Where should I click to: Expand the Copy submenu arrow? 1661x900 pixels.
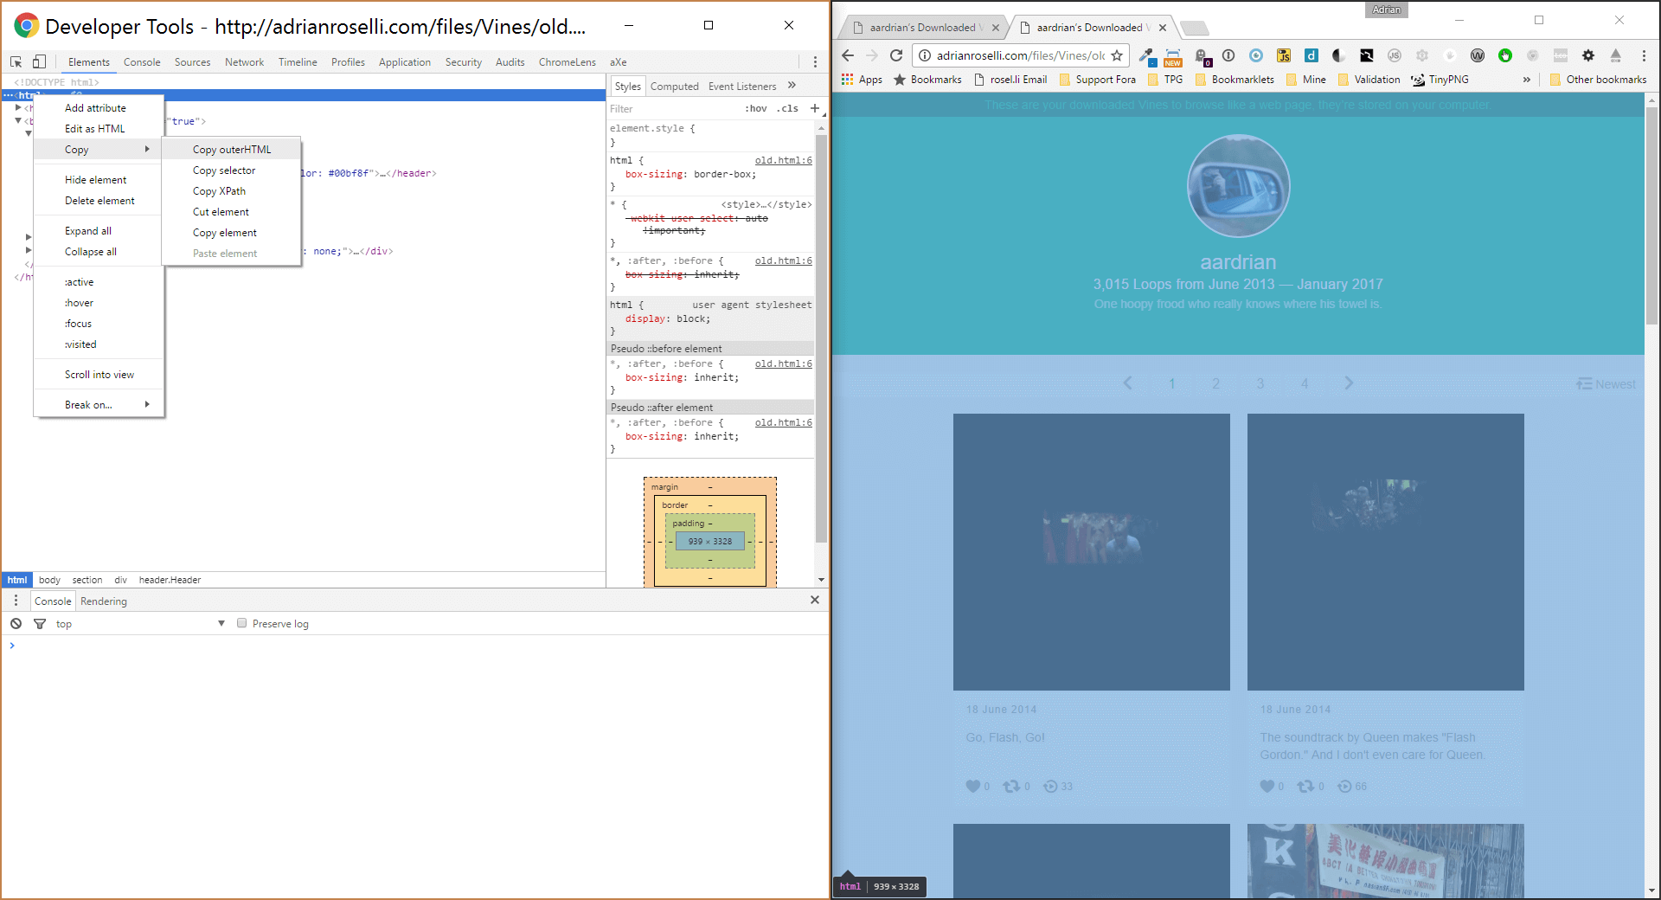[x=147, y=149]
